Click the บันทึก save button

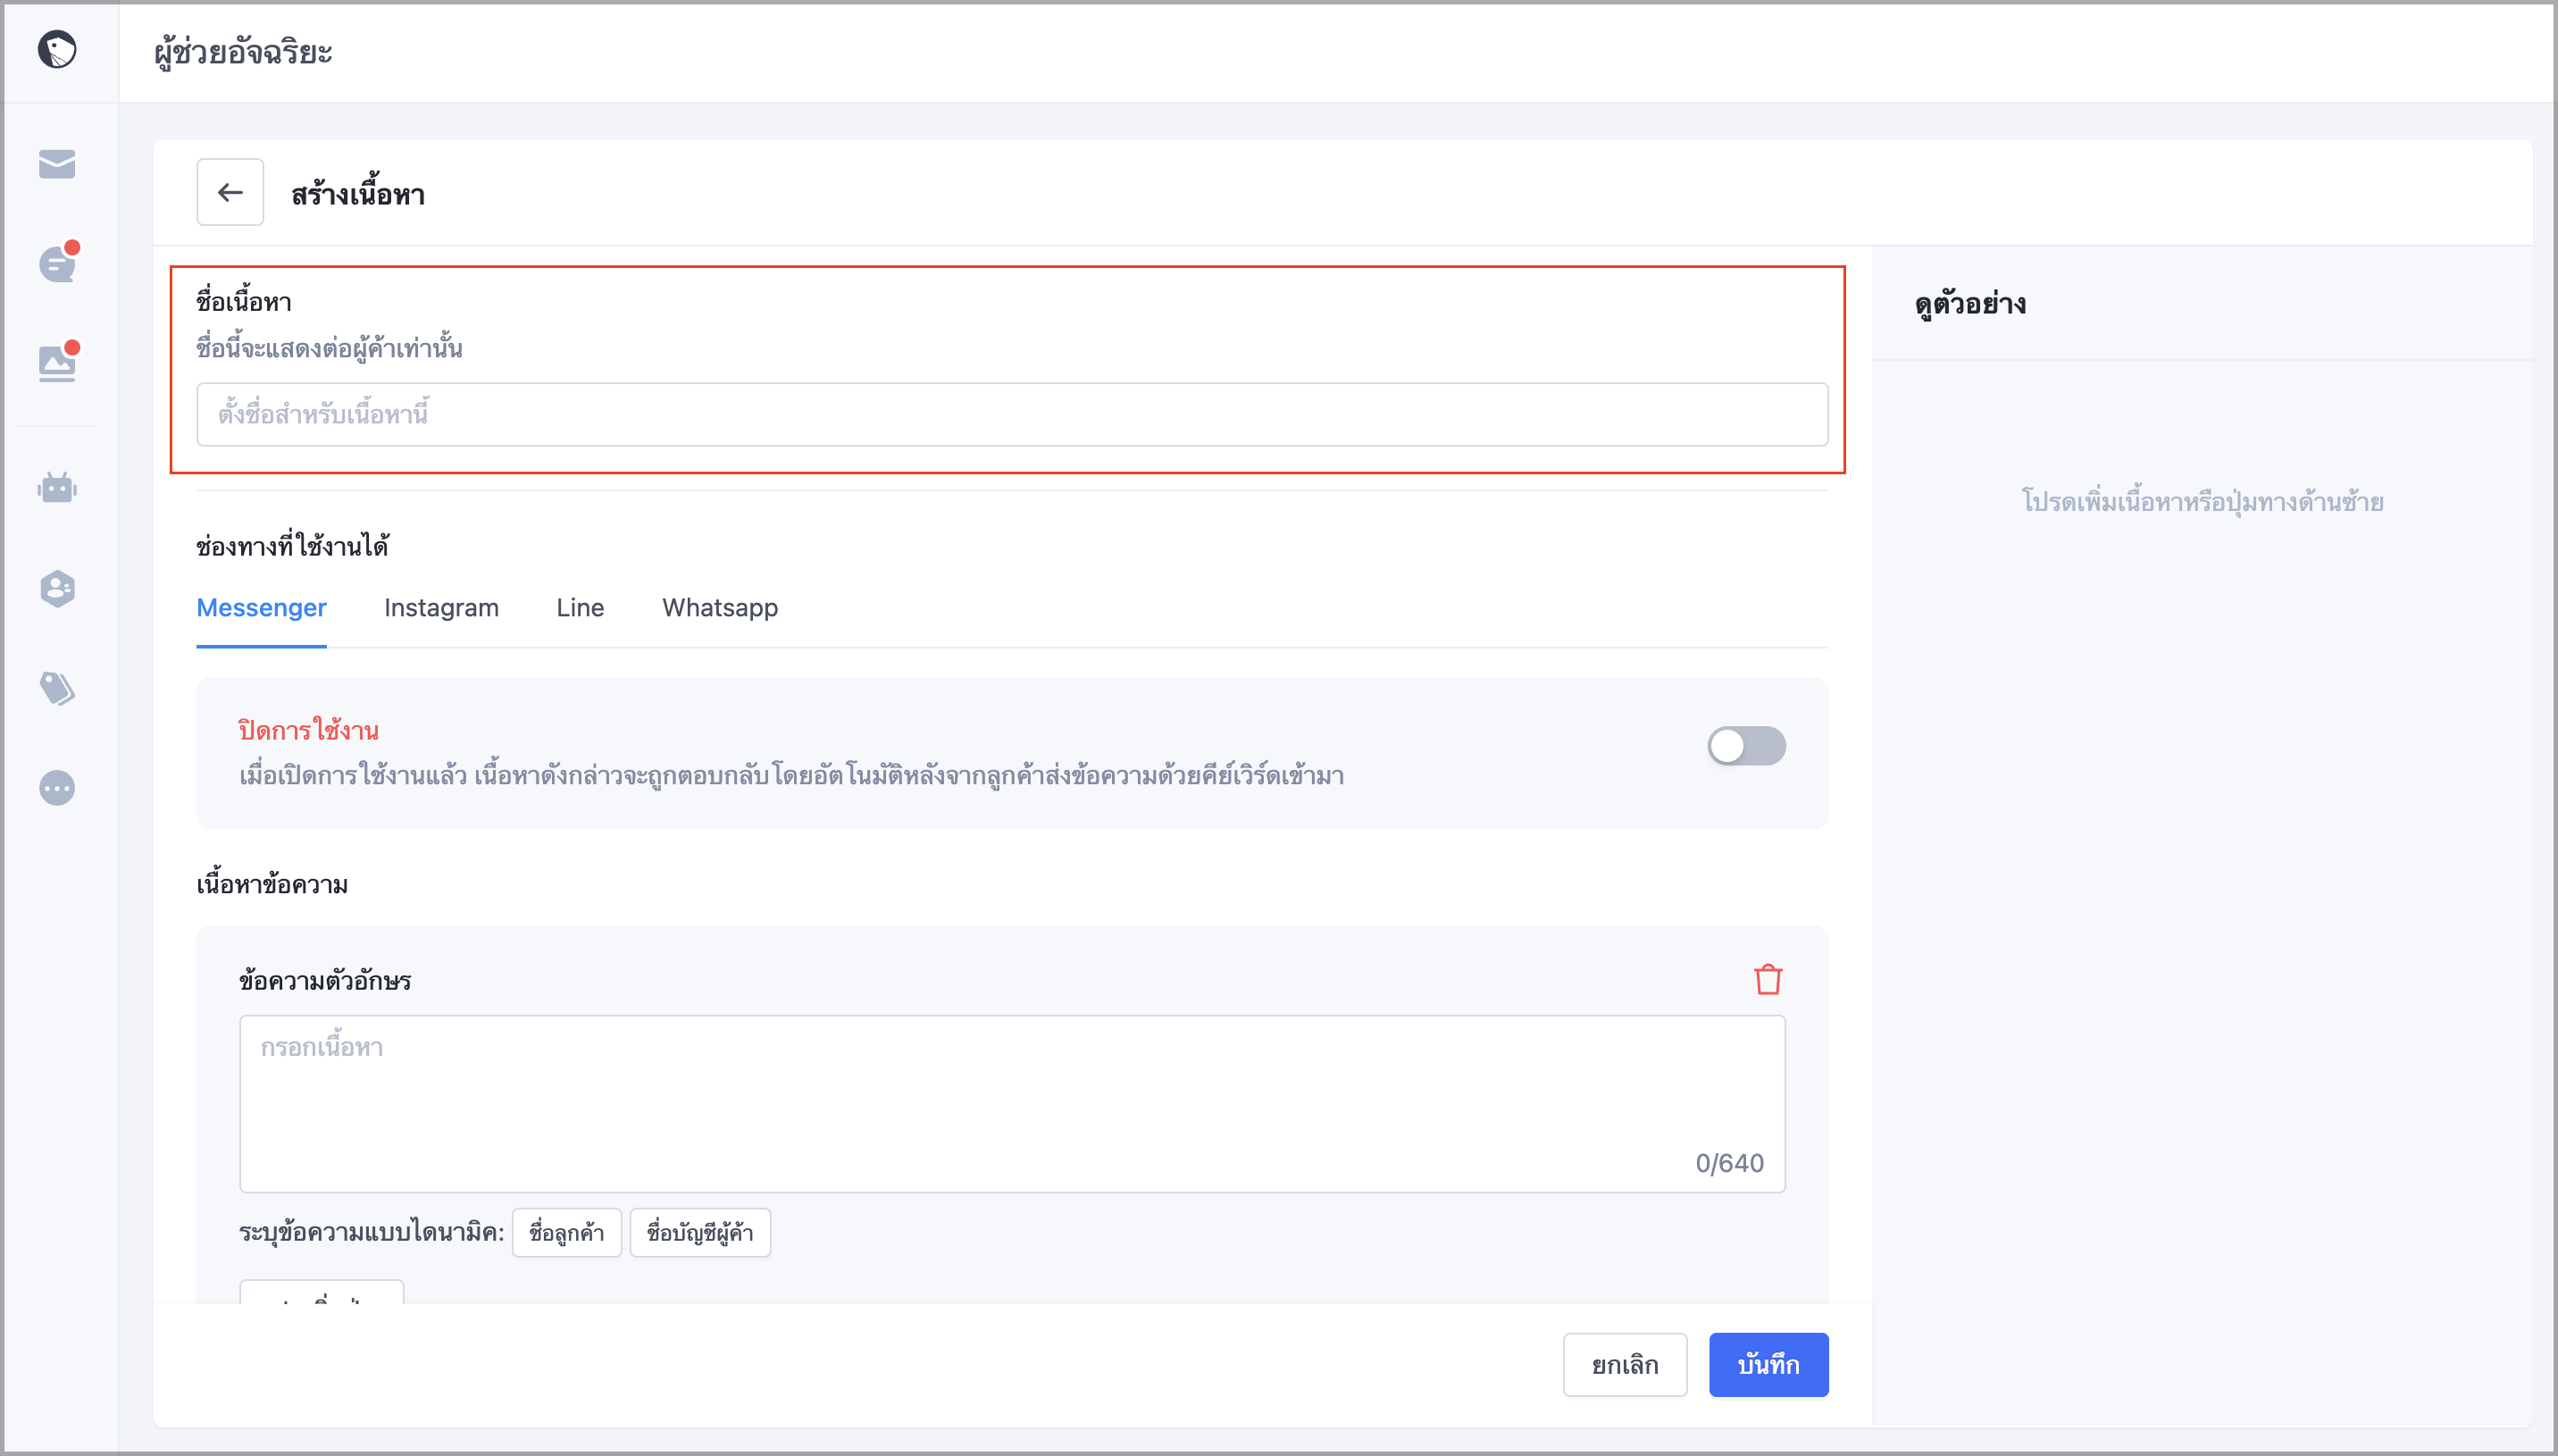pyautogui.click(x=1768, y=1365)
